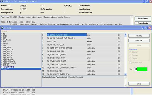Click the Erase faults button
Screen dimensions: 152x95
pos(143,23)
